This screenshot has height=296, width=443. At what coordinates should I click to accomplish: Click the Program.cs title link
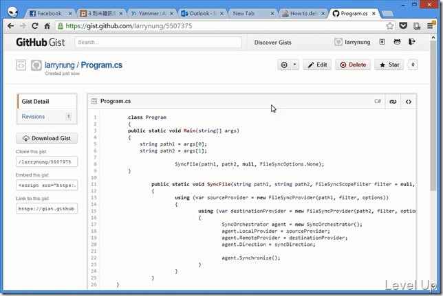click(102, 65)
